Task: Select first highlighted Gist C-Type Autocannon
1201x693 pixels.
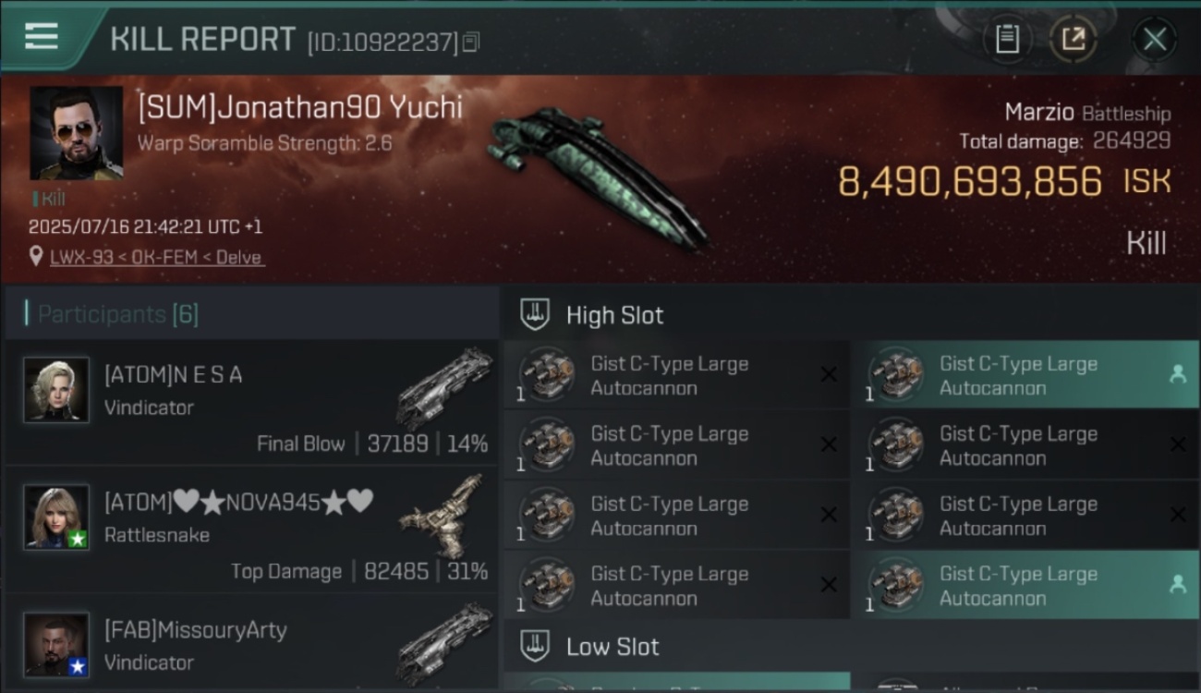Action: point(1025,375)
